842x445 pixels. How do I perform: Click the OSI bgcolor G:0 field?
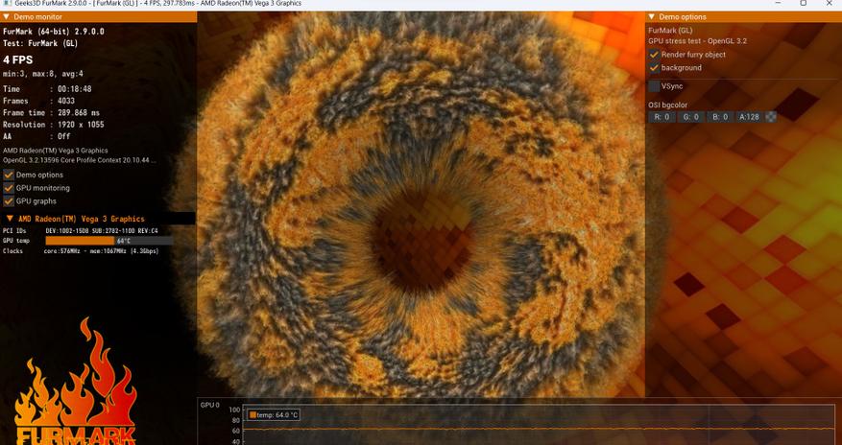pyautogui.click(x=690, y=117)
